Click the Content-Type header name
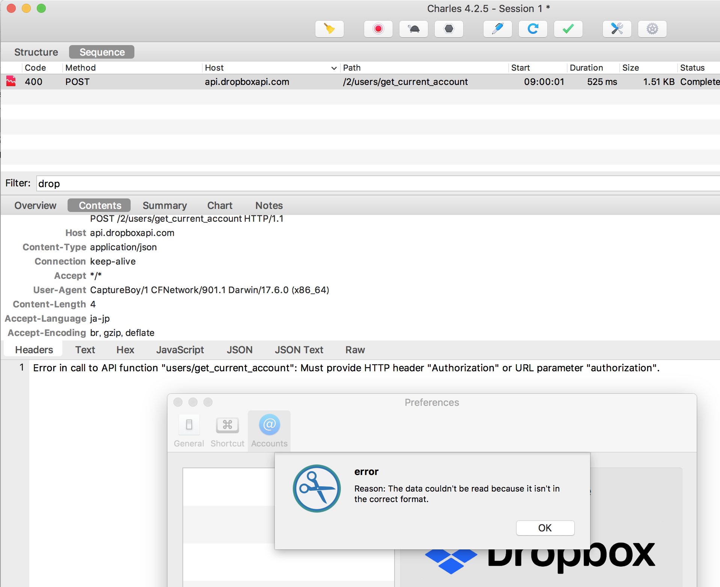Viewport: 720px width, 587px height. point(54,247)
